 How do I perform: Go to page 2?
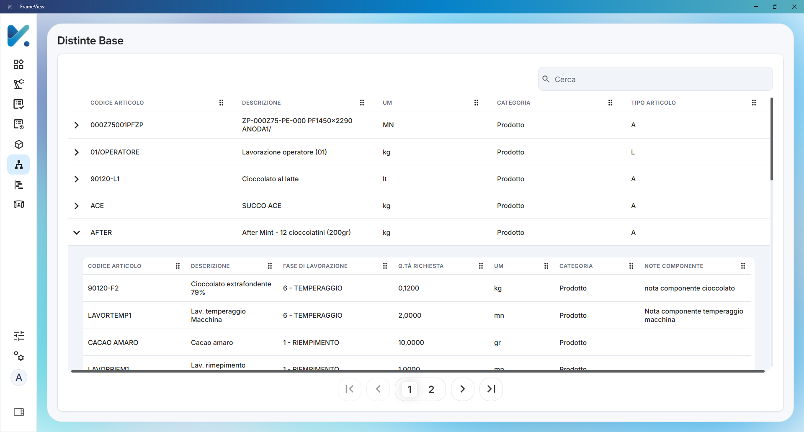tap(431, 389)
